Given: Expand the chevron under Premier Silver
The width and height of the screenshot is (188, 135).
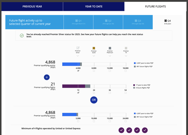Looking at the screenshot, I should point(78,56).
